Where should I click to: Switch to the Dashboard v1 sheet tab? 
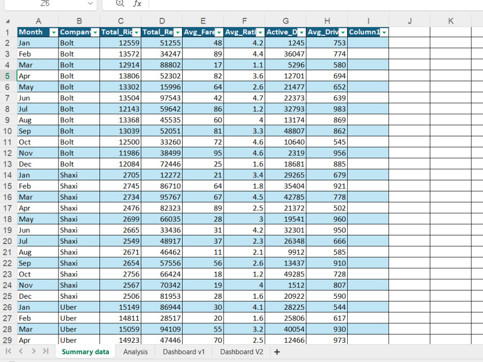tap(183, 352)
